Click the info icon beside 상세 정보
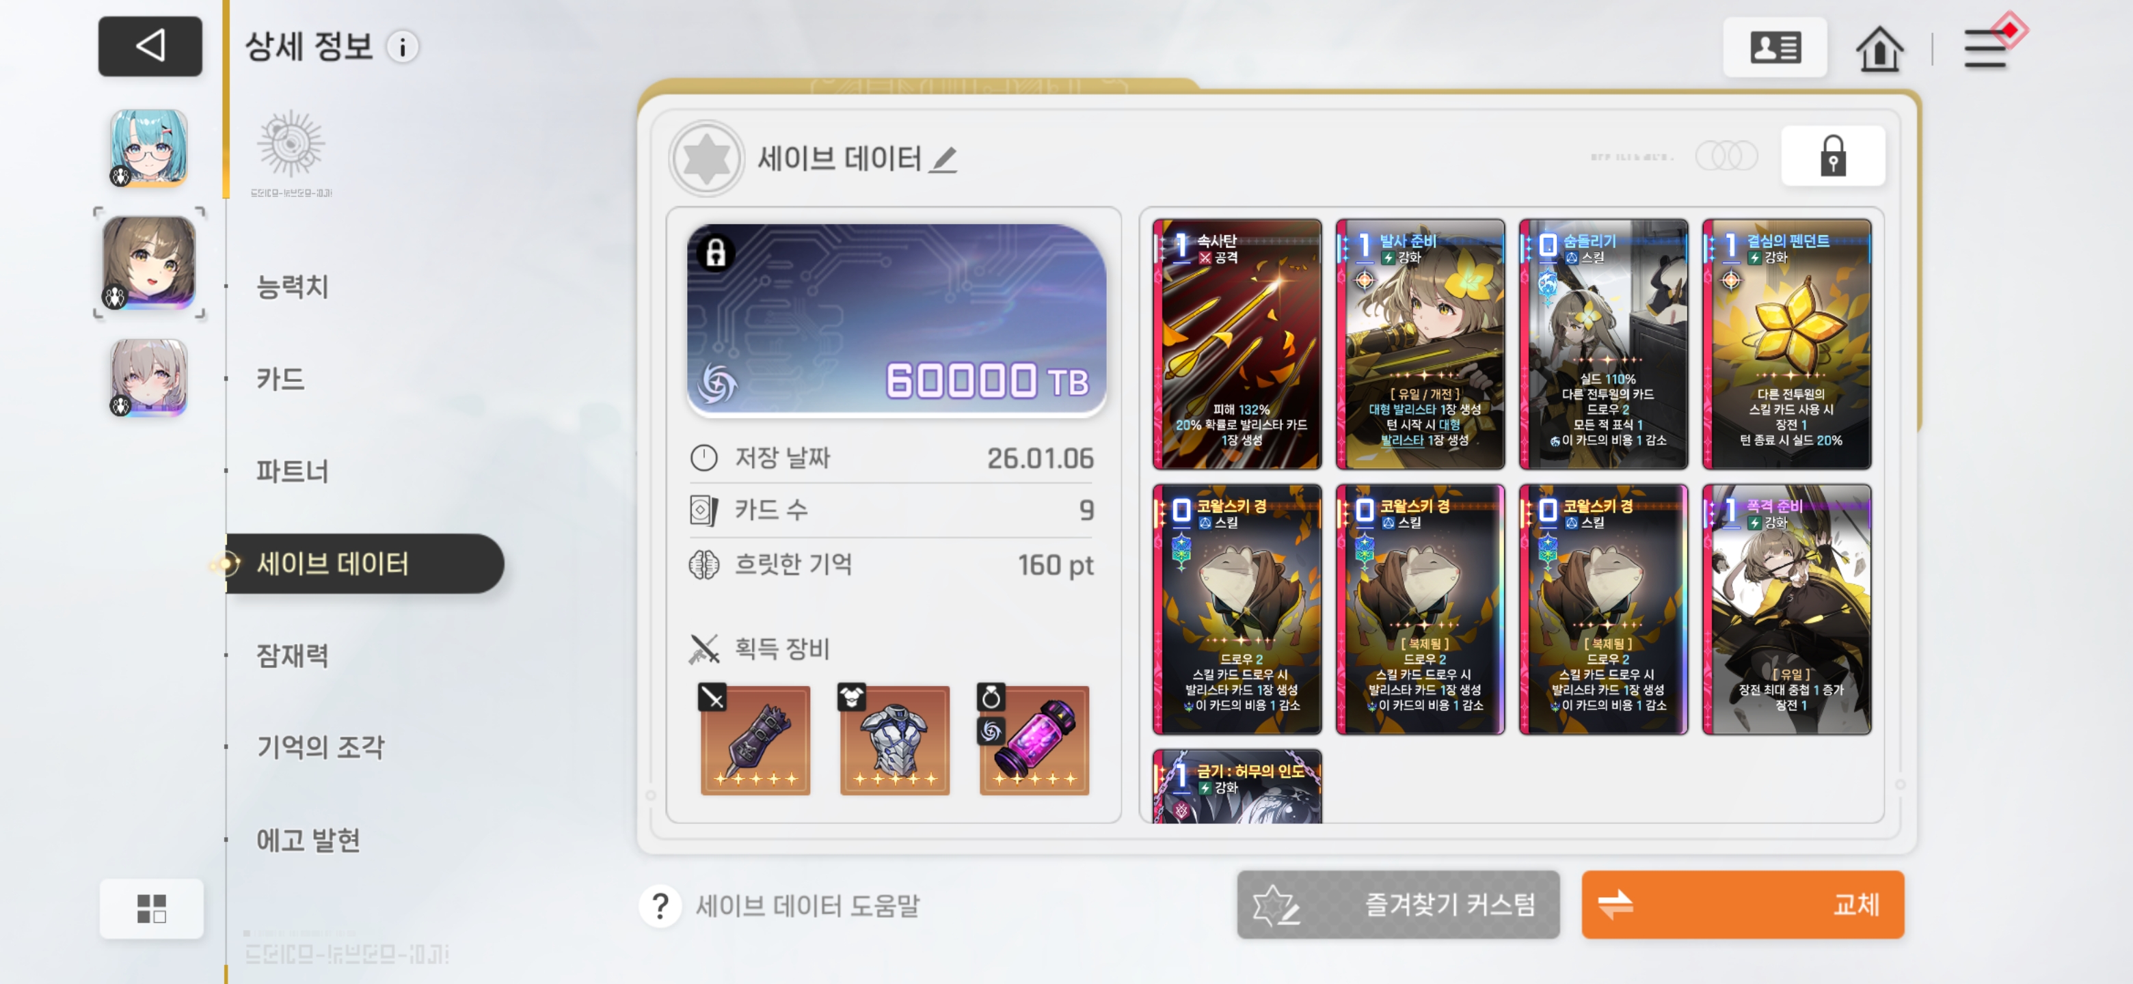 pyautogui.click(x=403, y=47)
